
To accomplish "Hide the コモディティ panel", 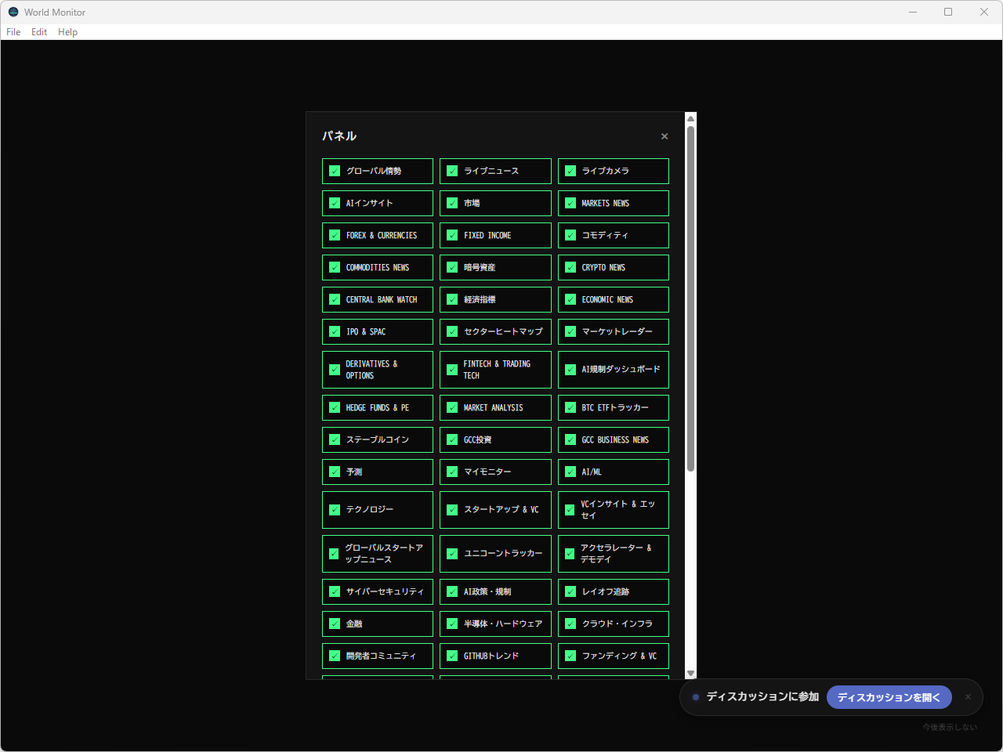I will click(570, 235).
